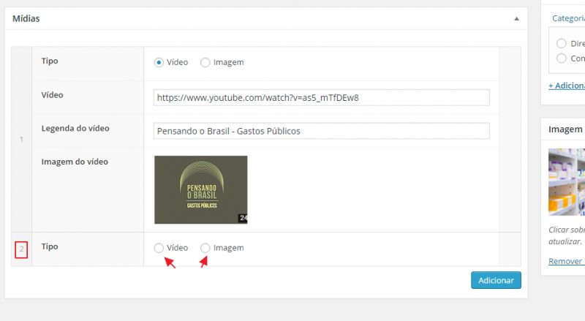This screenshot has height=321, width=585.
Task: Open the Pensando o Brasil video thumbnail
Action: tap(200, 189)
